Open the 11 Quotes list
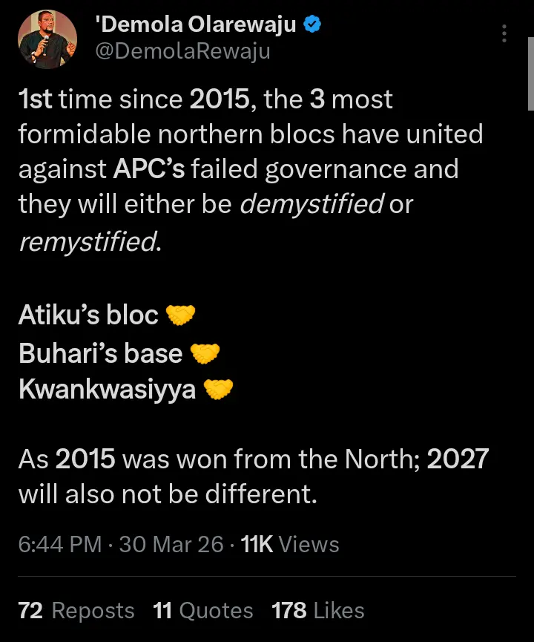Viewport: 534px width, 642px height. point(202,611)
